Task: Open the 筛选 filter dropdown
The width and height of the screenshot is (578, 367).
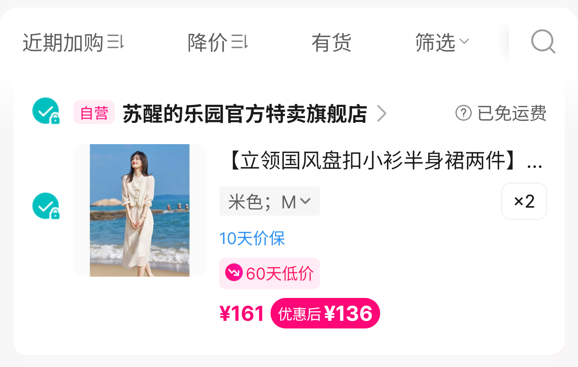Action: coord(442,42)
